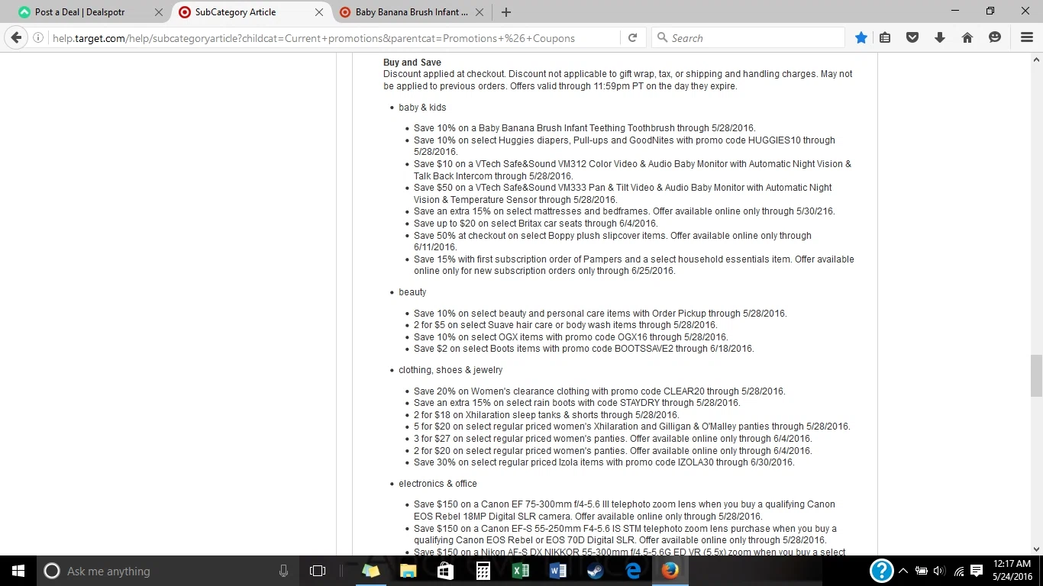This screenshot has width=1043, height=586.
Task: Click the Cortana microphone icon
Action: (x=283, y=571)
